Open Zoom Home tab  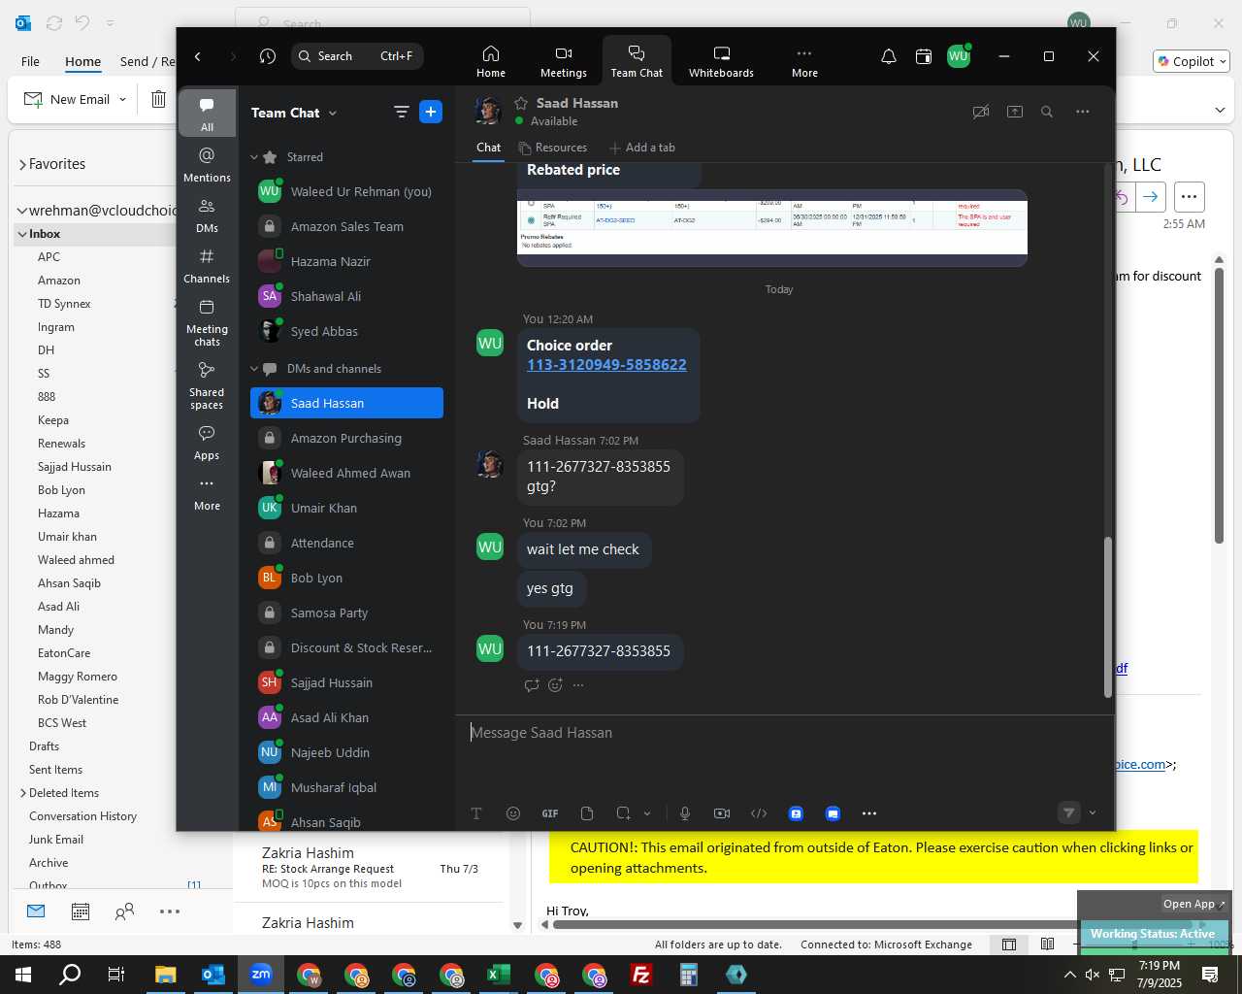[490, 60]
